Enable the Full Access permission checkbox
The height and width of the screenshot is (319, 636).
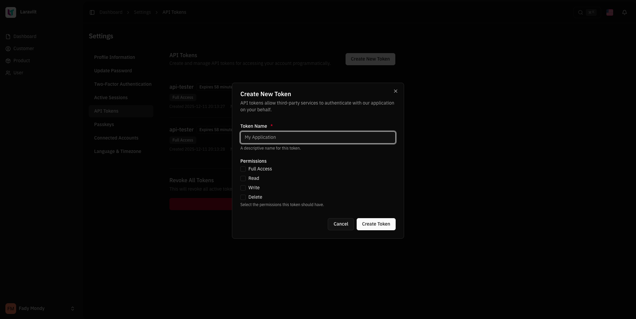tap(243, 169)
